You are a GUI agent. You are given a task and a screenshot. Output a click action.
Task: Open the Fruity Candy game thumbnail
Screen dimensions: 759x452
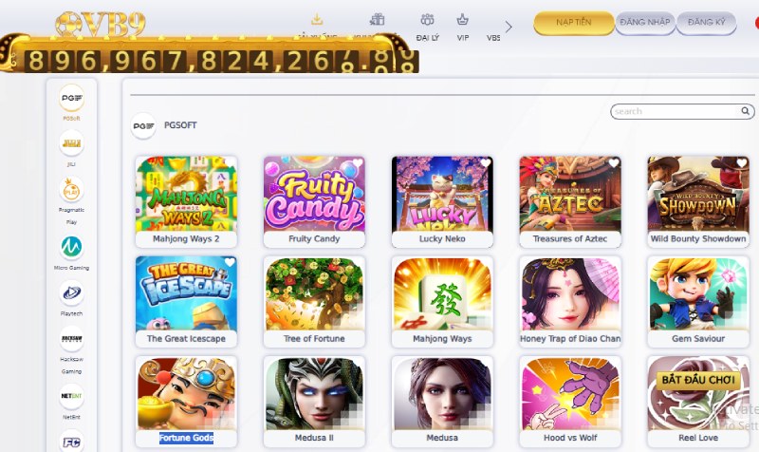tap(314, 194)
